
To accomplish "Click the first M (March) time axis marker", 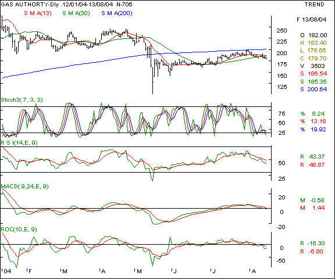I will coord(65,271).
